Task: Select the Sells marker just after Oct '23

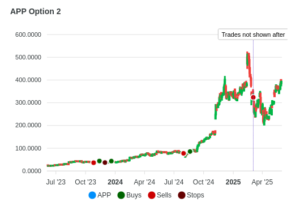Action: coord(93,163)
